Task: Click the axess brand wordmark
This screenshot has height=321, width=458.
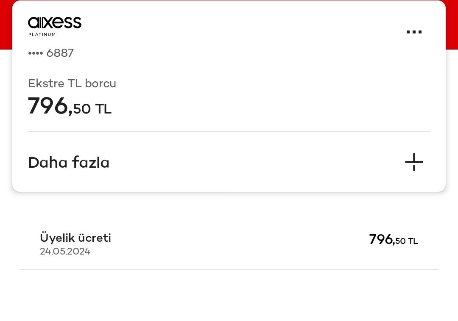Action: pyautogui.click(x=55, y=23)
